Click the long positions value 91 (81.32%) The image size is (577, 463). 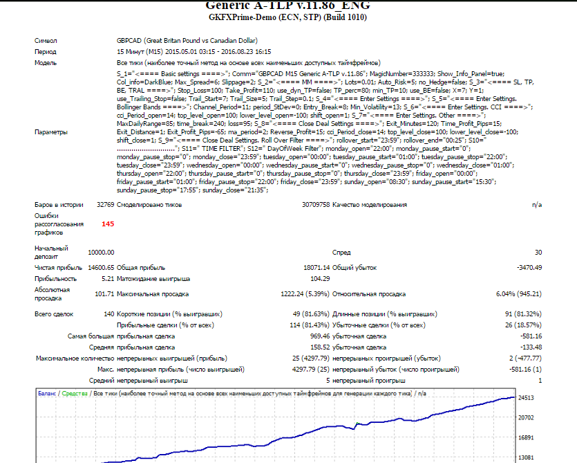[523, 314]
